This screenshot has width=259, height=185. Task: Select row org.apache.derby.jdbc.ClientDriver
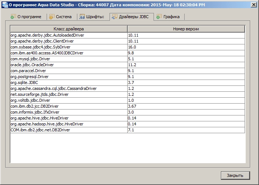coord(127,41)
